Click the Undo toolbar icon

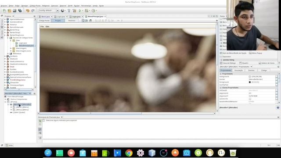click(x=28, y=11)
